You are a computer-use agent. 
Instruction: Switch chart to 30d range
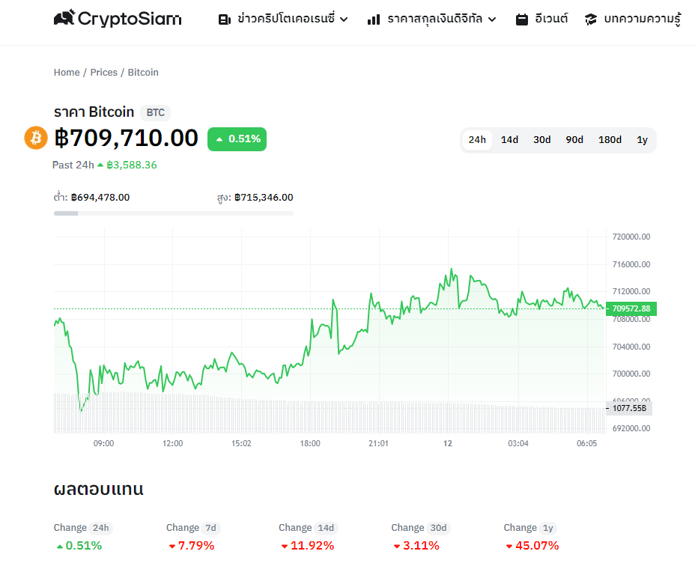coord(542,140)
